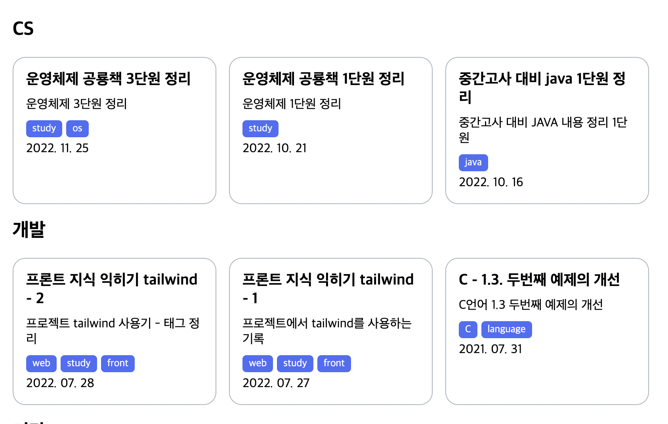Image resolution: width=668 pixels, height=424 pixels.
Task: Click the os tag on the 3단원 card
Action: [77, 129]
